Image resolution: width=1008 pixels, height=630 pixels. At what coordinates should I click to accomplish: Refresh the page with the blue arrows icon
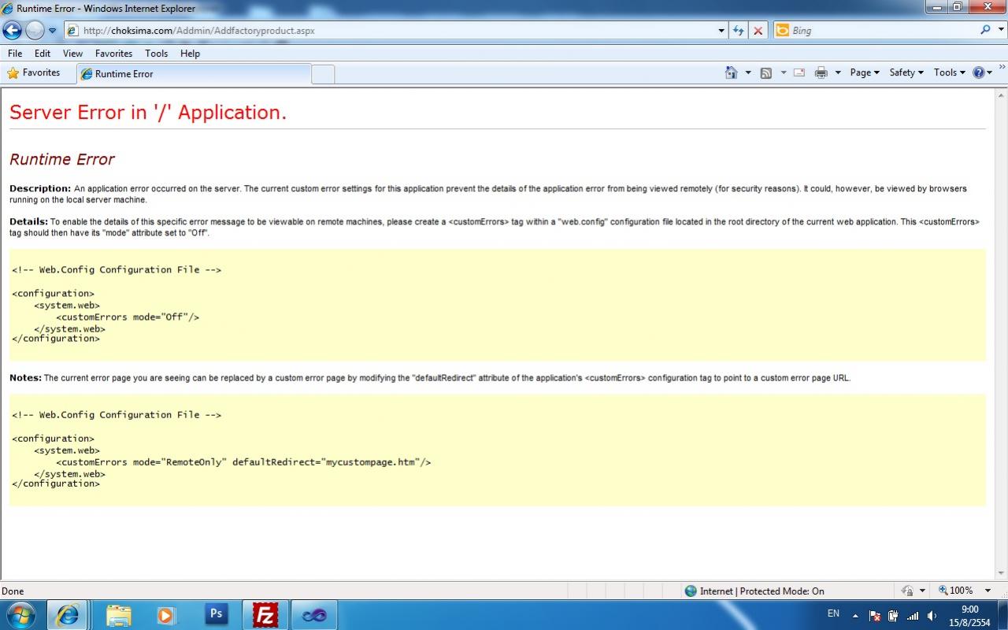739,31
